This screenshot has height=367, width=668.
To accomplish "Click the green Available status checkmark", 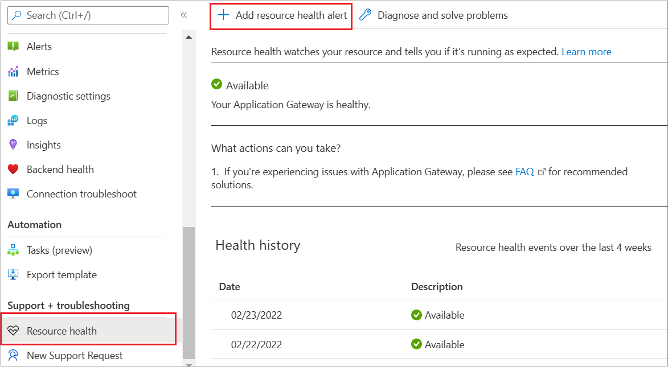I will click(x=216, y=84).
